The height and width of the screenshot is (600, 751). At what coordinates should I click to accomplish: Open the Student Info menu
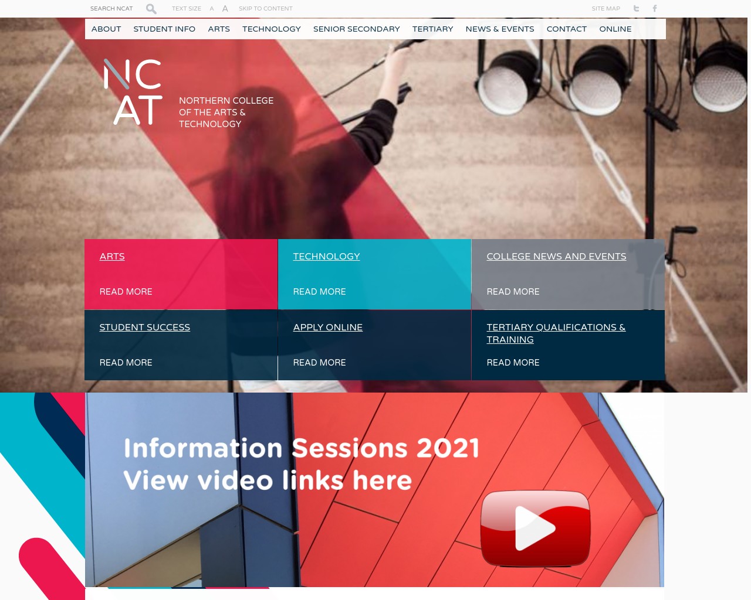pyautogui.click(x=164, y=29)
